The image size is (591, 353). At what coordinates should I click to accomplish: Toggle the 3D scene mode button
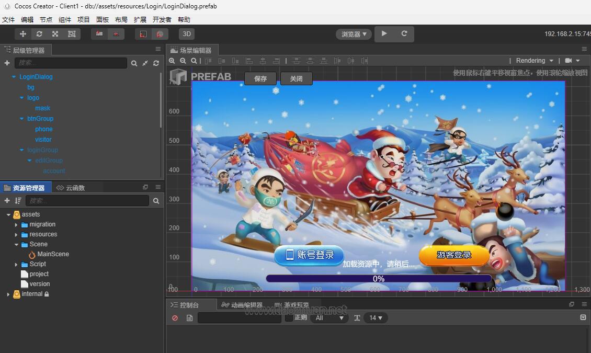pos(187,34)
